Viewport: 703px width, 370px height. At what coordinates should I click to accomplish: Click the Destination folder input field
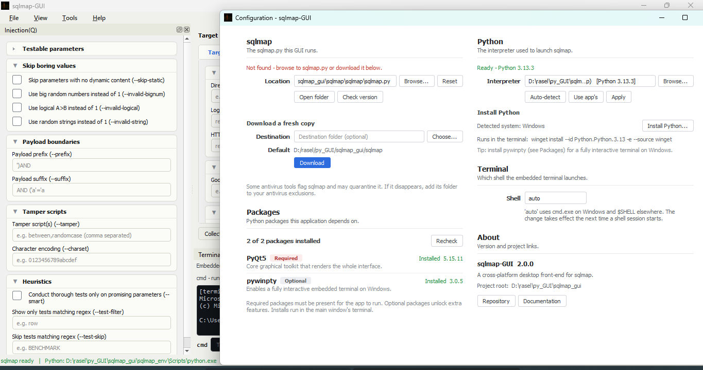point(359,137)
